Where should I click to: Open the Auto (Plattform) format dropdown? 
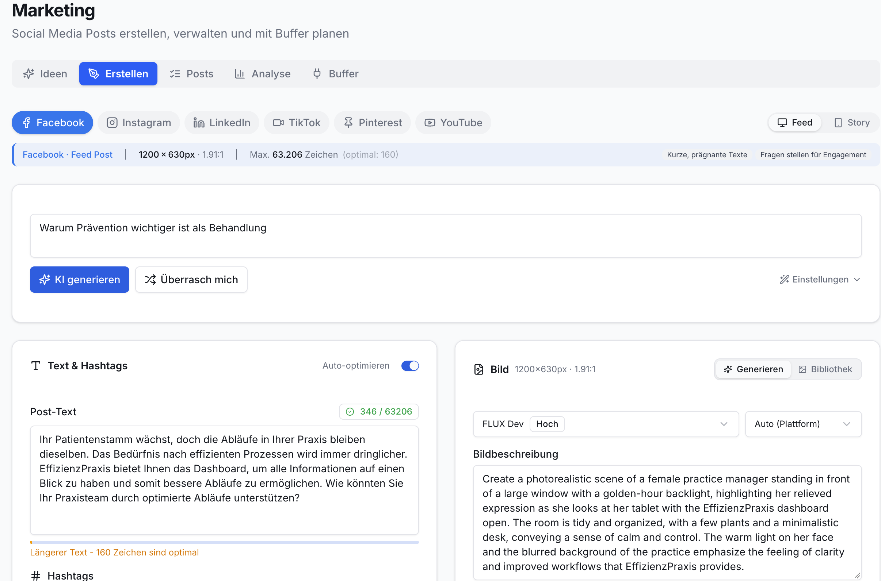[803, 424]
